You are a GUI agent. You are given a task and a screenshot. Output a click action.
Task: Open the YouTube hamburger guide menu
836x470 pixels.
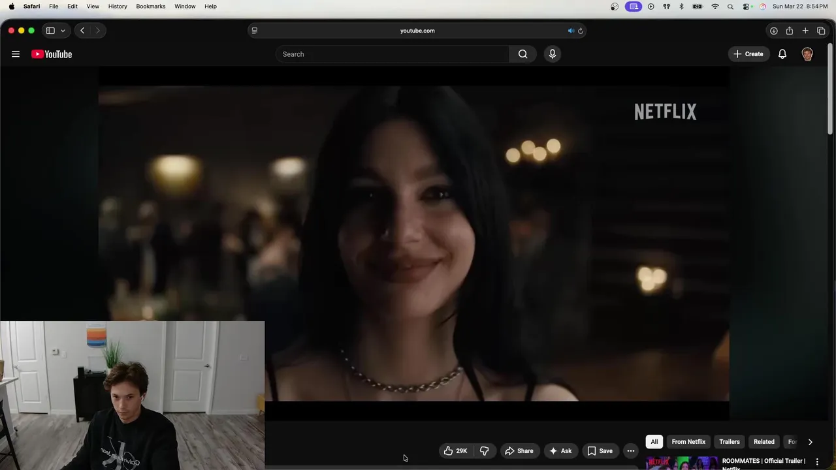coord(16,54)
